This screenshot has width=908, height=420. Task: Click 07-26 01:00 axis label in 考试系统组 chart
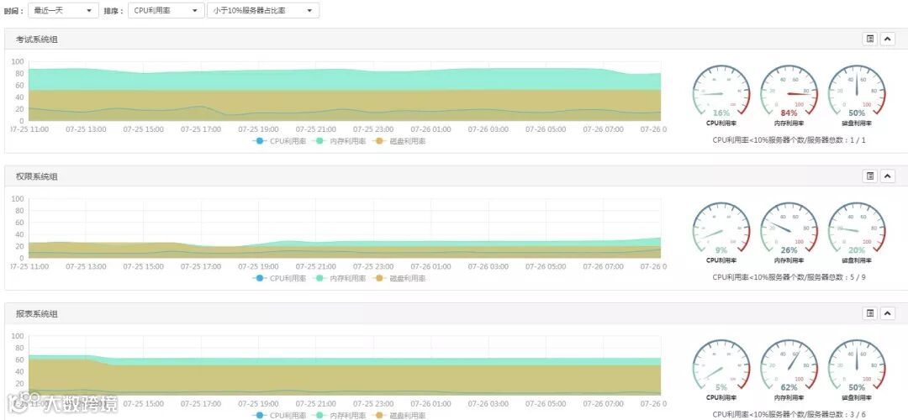pos(430,129)
